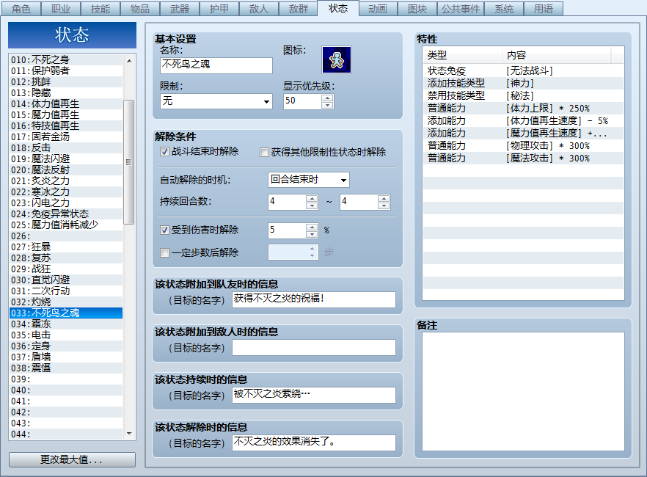Click the 受到伤害时解除 percentage field
647x477 pixels.
[288, 230]
